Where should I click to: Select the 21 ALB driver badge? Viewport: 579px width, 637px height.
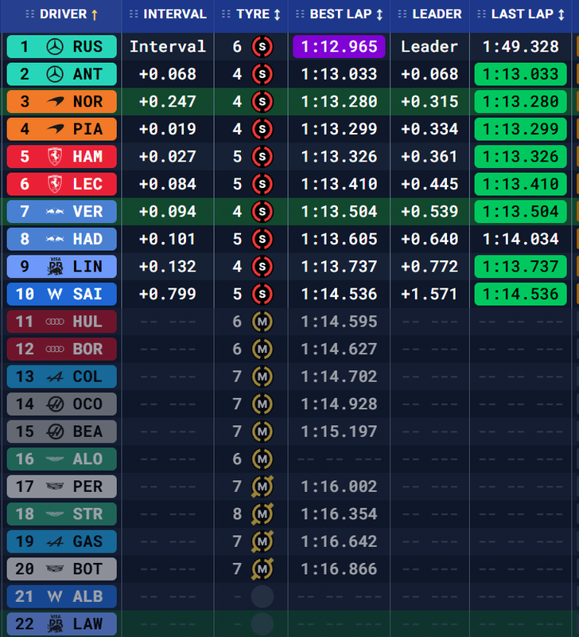coord(62,596)
